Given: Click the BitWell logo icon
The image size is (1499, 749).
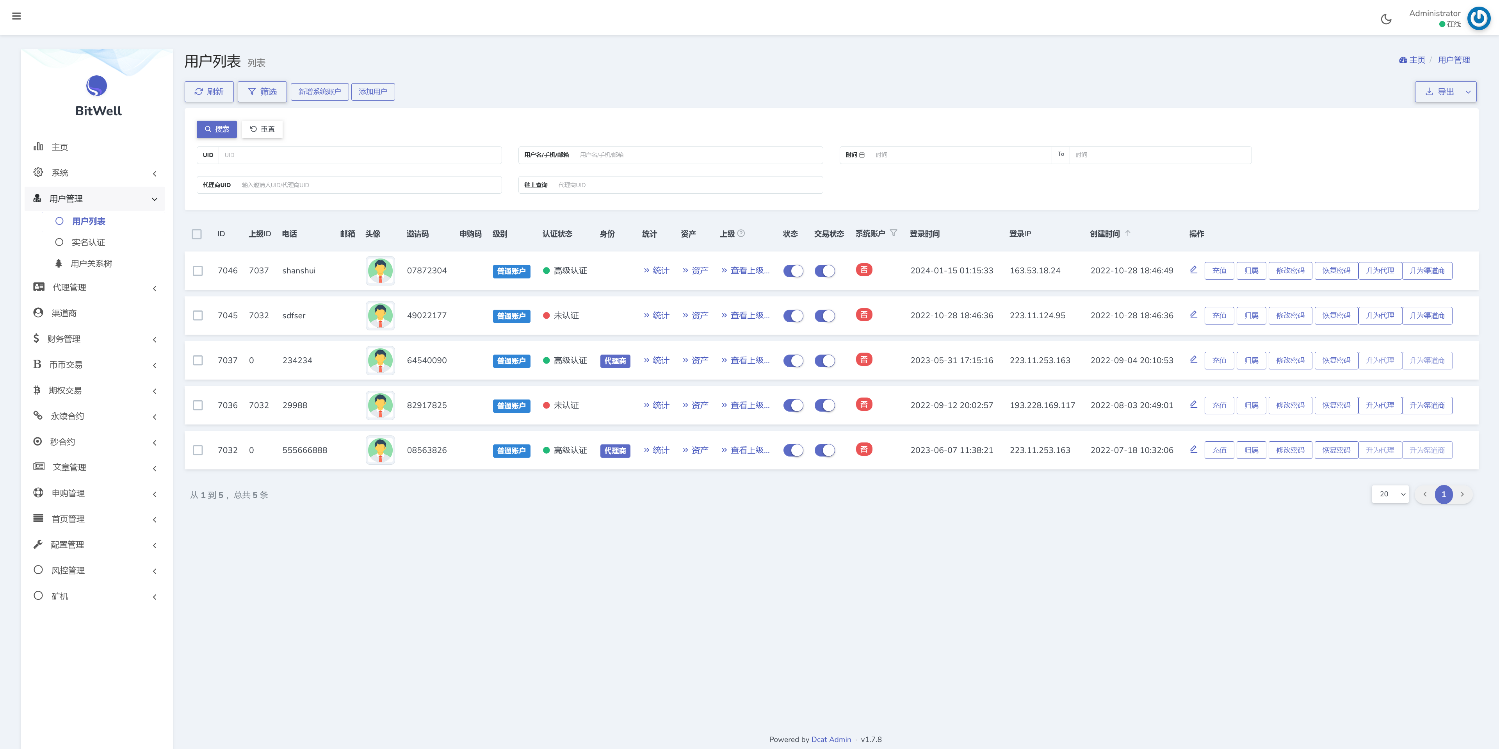Looking at the screenshot, I should tap(96, 86).
